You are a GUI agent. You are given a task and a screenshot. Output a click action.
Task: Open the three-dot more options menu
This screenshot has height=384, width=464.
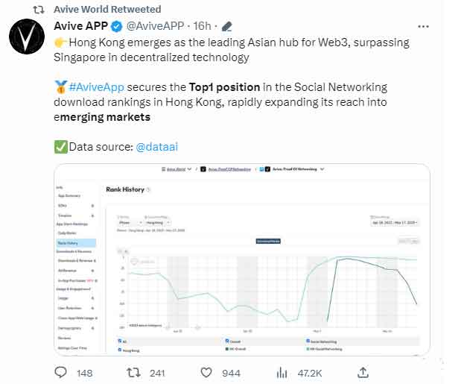tap(423, 27)
